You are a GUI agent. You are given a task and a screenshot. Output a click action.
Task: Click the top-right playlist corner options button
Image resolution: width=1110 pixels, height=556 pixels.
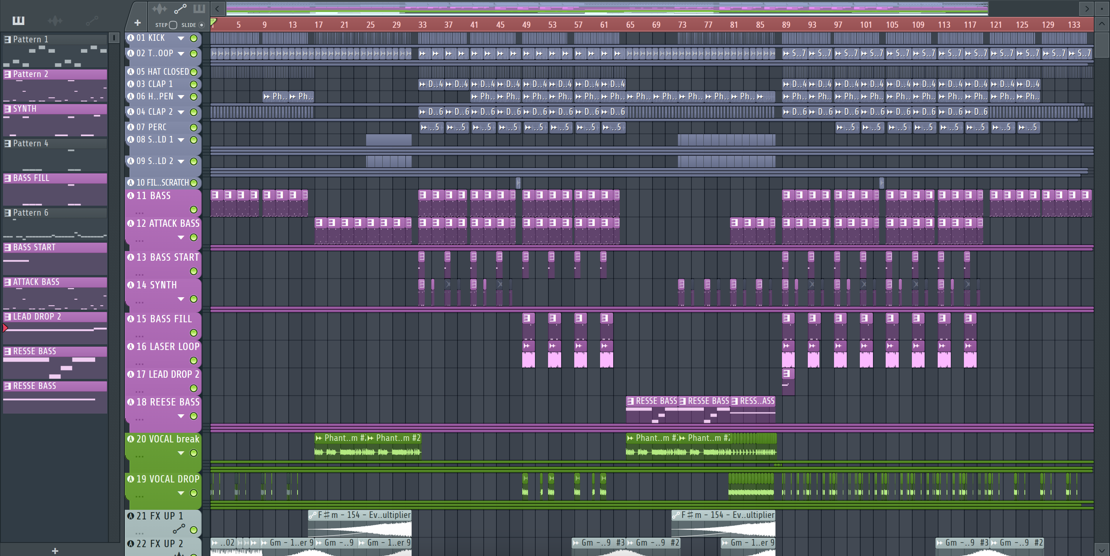point(1102,8)
